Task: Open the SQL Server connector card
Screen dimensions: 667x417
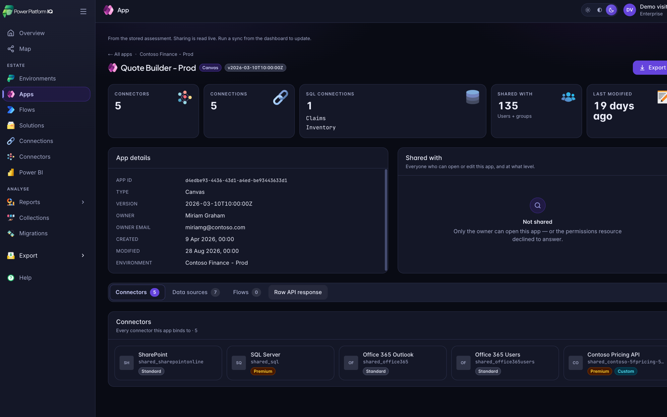Action: tap(280, 363)
